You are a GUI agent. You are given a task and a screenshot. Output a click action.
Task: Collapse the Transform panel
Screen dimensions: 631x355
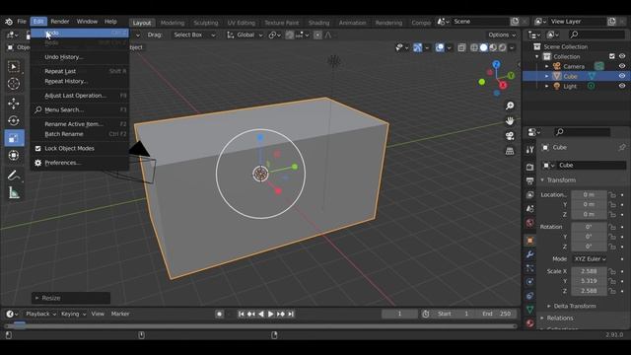pos(561,179)
